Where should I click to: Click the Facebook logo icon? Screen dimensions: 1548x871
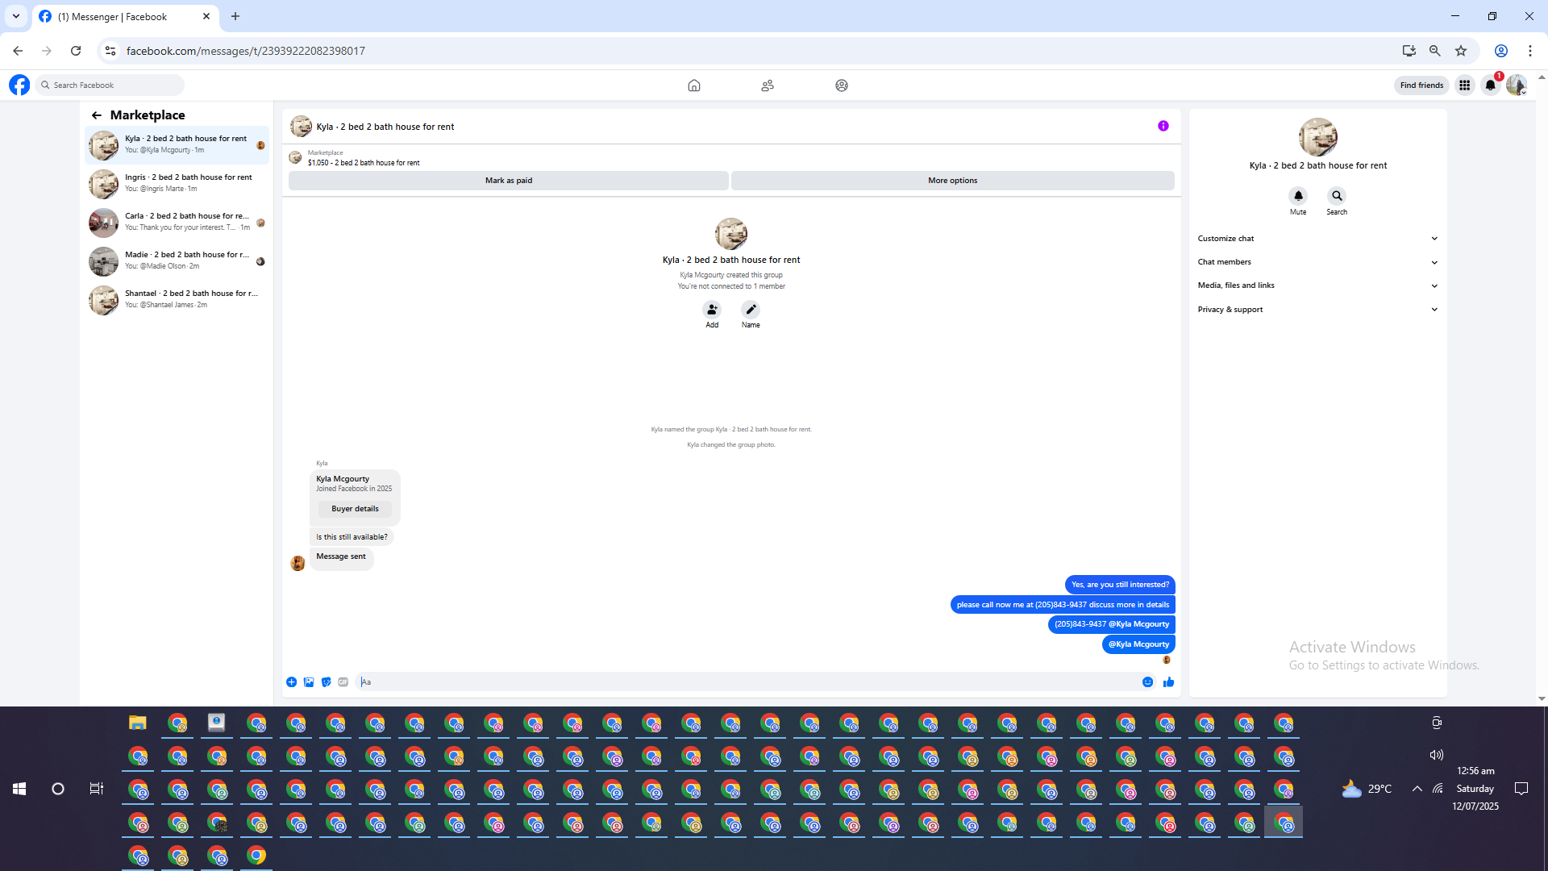pos(19,85)
